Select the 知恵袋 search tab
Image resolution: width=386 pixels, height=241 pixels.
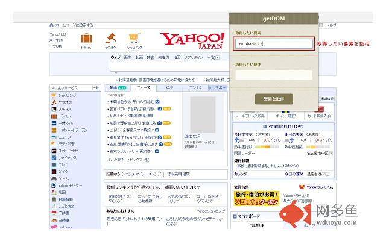pyautogui.click(x=163, y=57)
